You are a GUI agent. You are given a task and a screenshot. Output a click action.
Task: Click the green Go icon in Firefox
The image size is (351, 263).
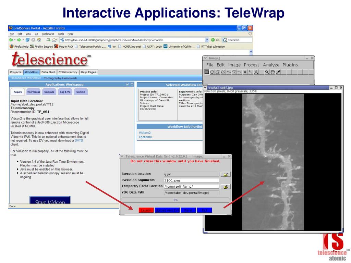tap(213, 40)
